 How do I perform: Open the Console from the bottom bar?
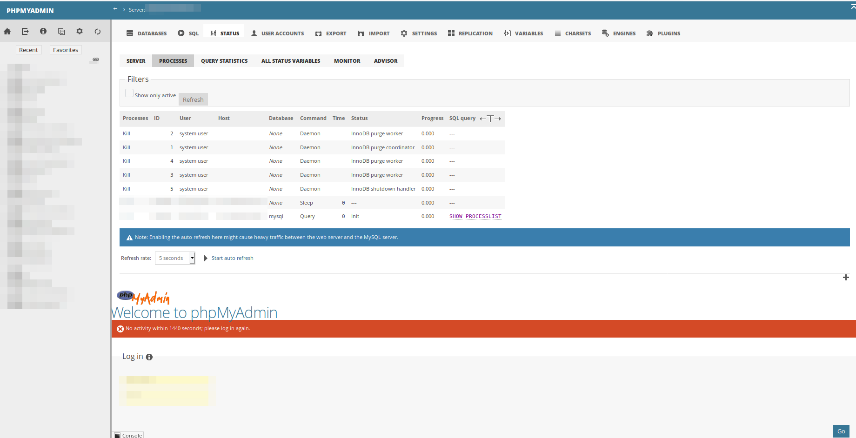pyautogui.click(x=128, y=435)
